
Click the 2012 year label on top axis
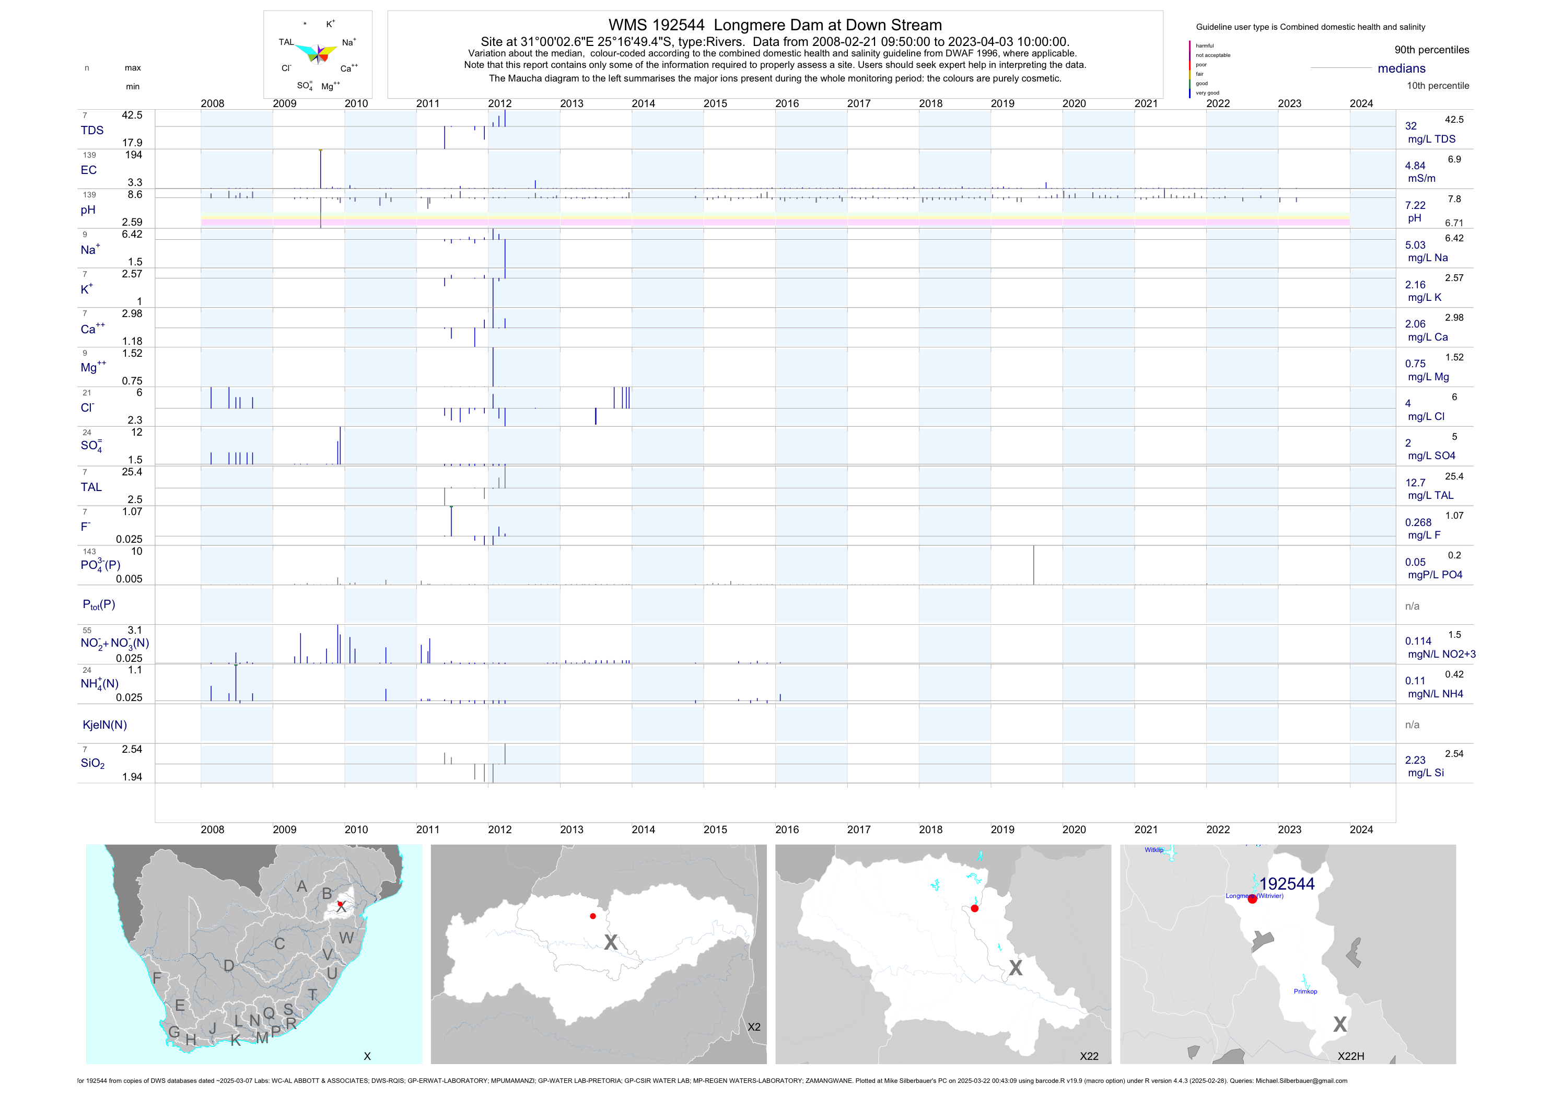[499, 103]
